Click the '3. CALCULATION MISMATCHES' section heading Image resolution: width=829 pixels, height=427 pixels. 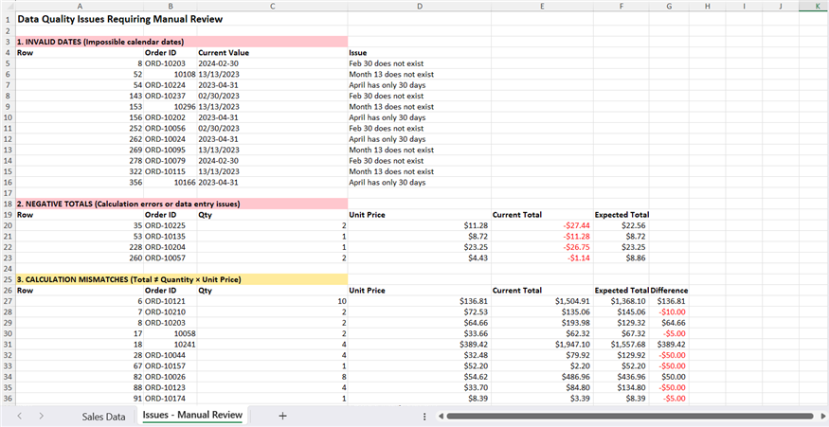[x=129, y=279]
